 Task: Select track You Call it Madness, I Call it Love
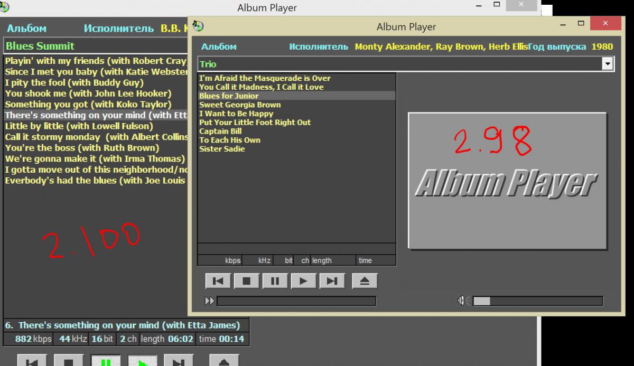(x=262, y=87)
